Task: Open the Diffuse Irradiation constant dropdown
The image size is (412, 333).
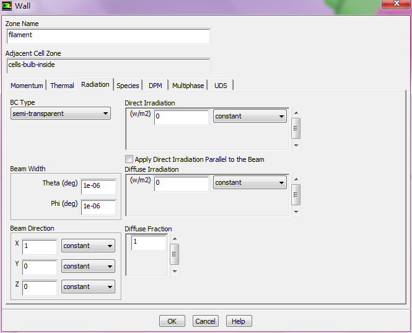Action: pos(249,183)
